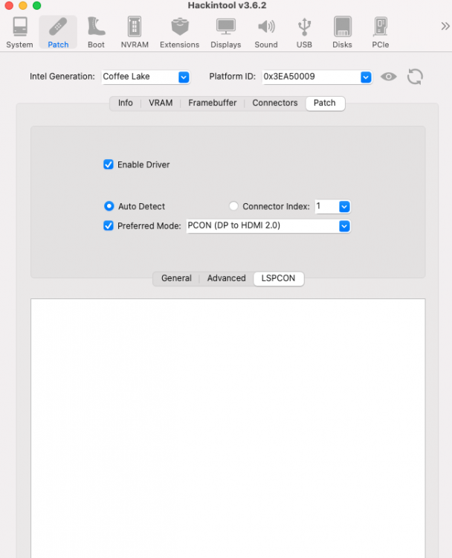
Task: Select the Patch toolbar icon
Action: (x=58, y=33)
